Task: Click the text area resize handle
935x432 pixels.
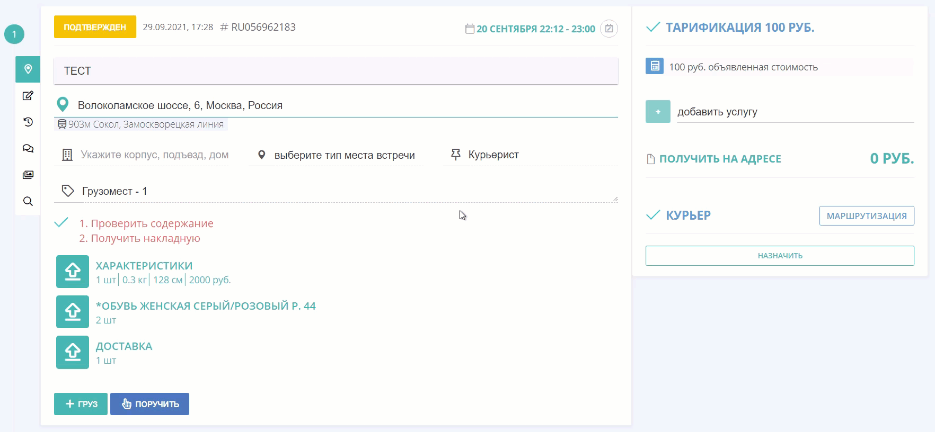Action: [x=615, y=199]
